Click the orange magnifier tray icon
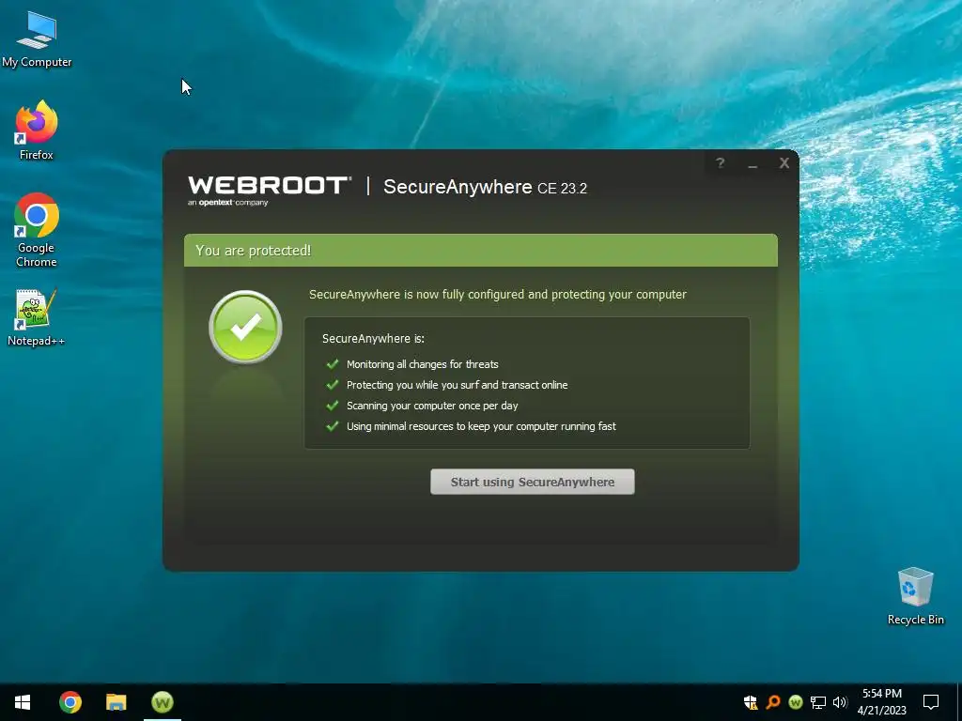Screen dimensions: 962x721 [x=773, y=702]
